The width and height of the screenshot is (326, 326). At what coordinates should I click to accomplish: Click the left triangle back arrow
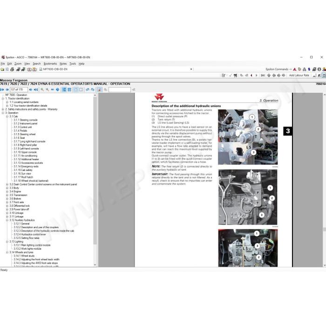(x=251, y=75)
